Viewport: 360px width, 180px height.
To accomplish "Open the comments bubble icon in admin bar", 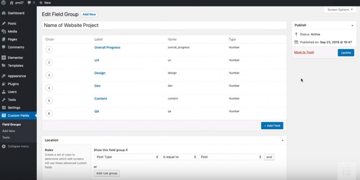I will point(30,3).
